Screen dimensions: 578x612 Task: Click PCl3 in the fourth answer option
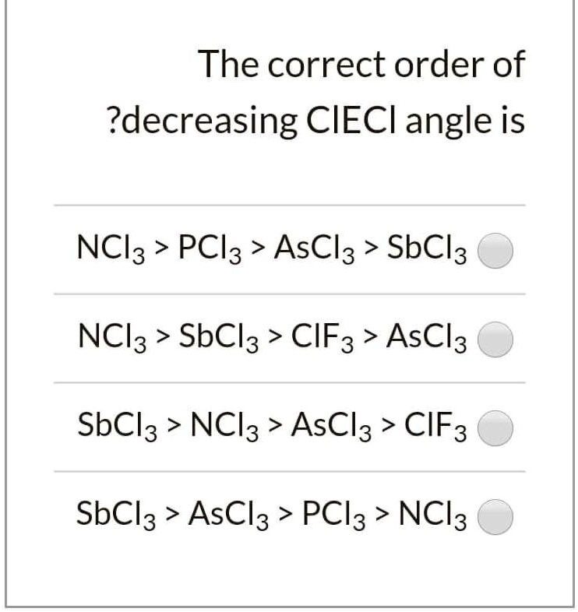(332, 513)
